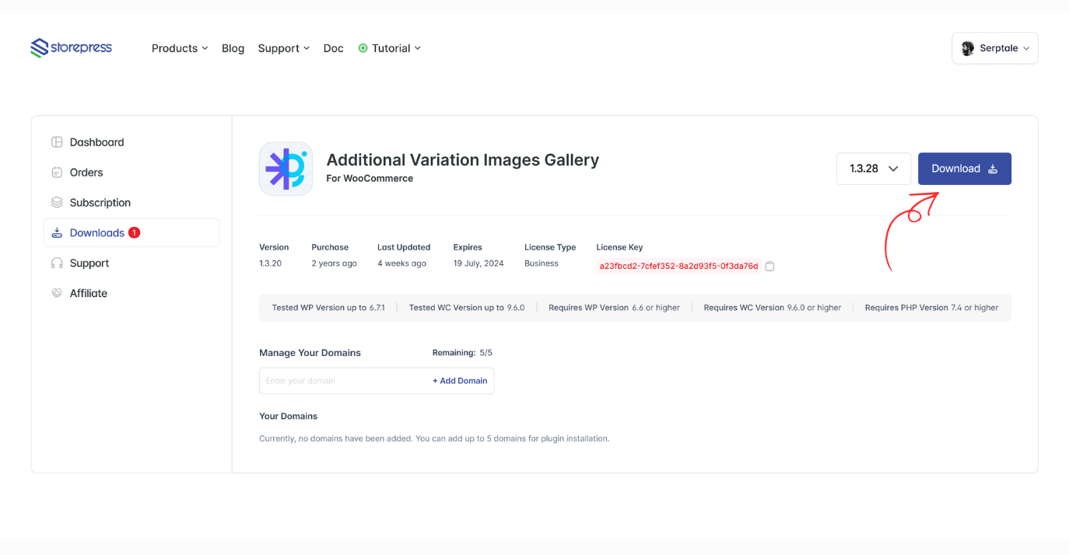Click the green Tutorial badge icon
Screen dimensions: 1069x555
pos(363,47)
